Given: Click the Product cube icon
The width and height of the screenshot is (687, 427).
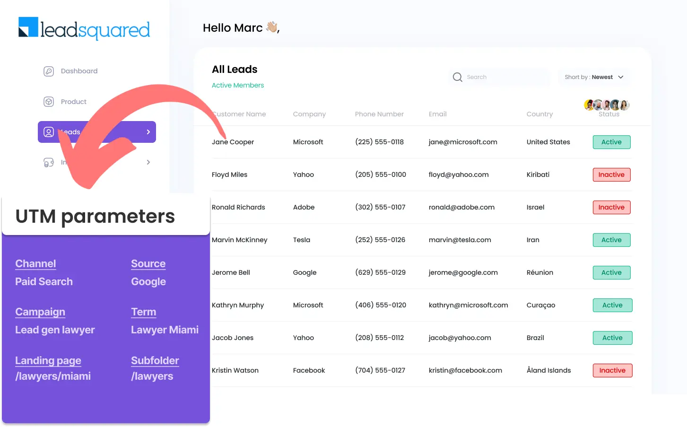Looking at the screenshot, I should (x=49, y=102).
